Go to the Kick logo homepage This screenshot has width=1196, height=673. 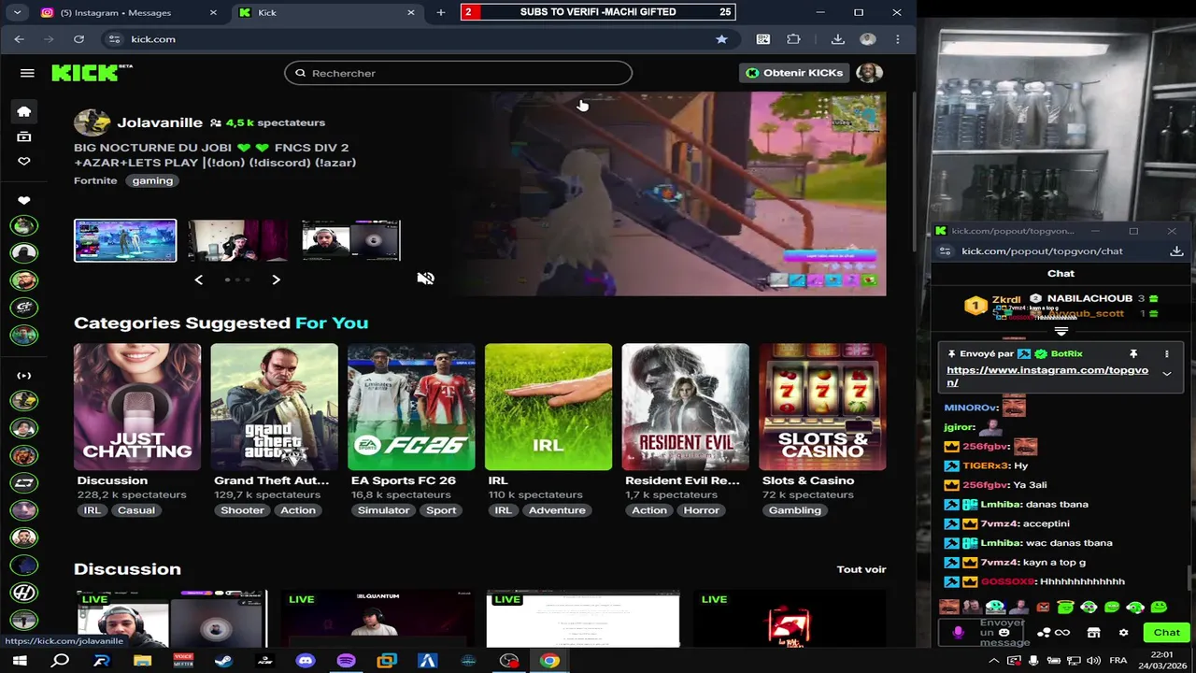pyautogui.click(x=92, y=73)
